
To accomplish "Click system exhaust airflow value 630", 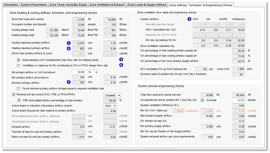I will pyautogui.click(x=207, y=137).
